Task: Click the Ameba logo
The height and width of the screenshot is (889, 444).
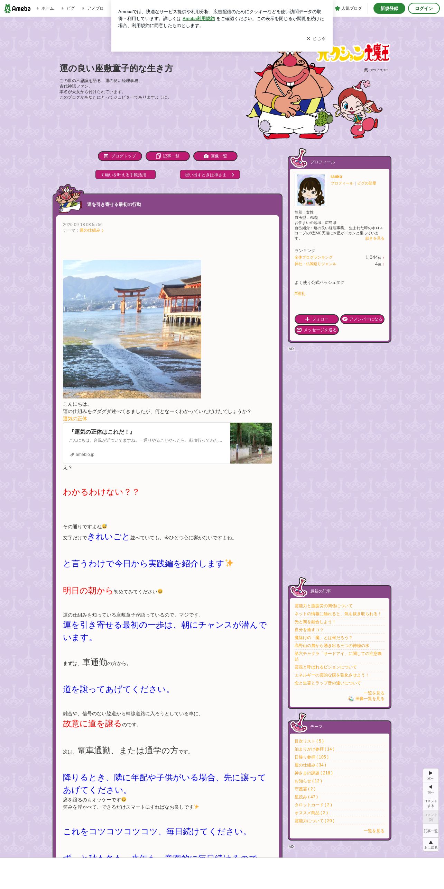Action: click(17, 8)
